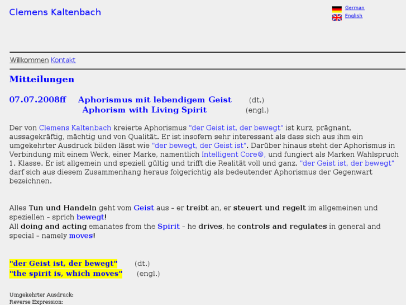Viewport: 406px width, 305px height.
Task: Open the Willkommen navigation item
Action: click(29, 60)
